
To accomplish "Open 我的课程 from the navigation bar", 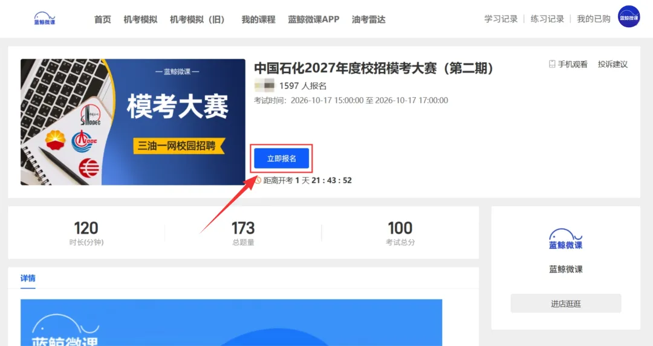I will [x=258, y=19].
